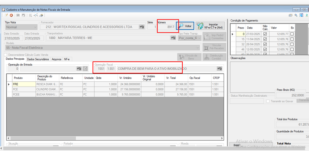Toggle Ex checkbox for 27/03/2025 installment

[x=292, y=34]
